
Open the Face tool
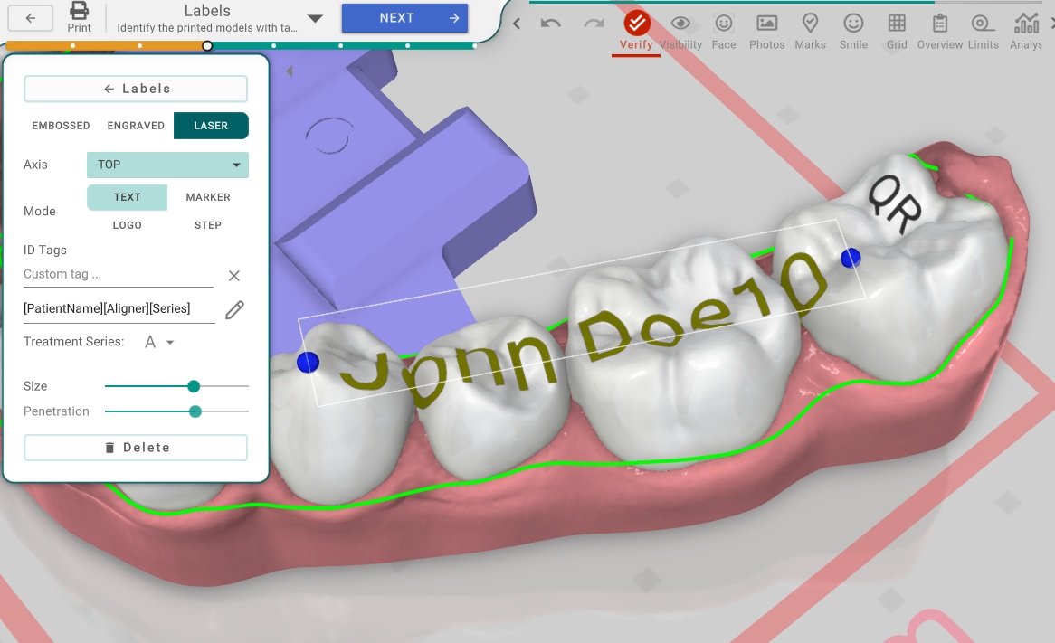point(723,31)
